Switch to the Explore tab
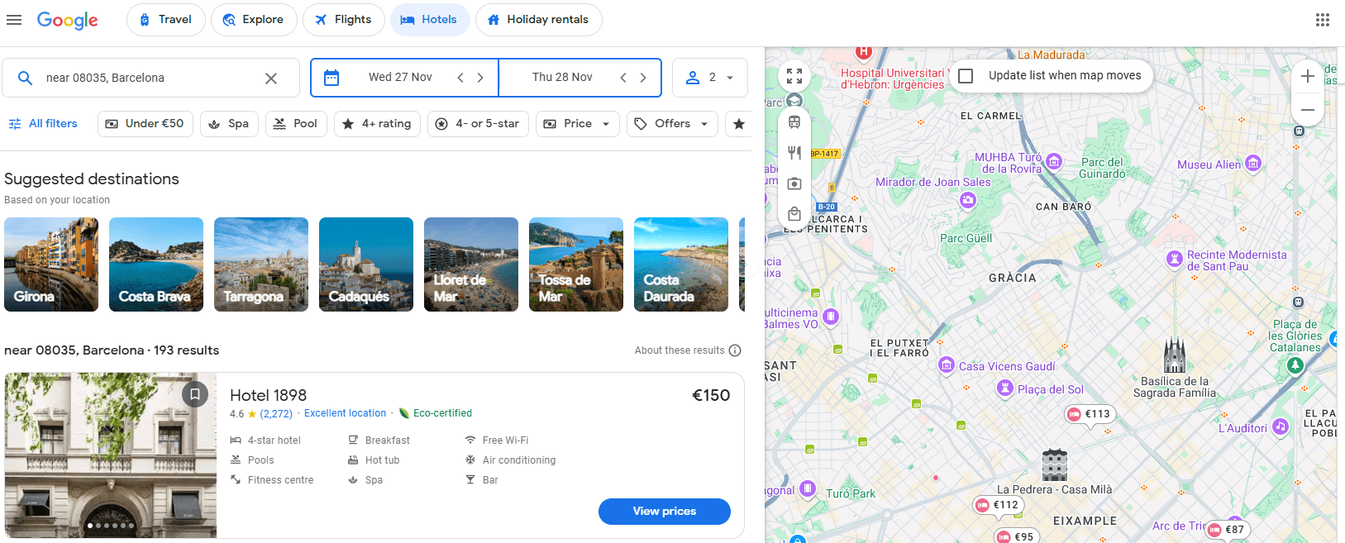Screen dimensions: 1345x543 [254, 20]
